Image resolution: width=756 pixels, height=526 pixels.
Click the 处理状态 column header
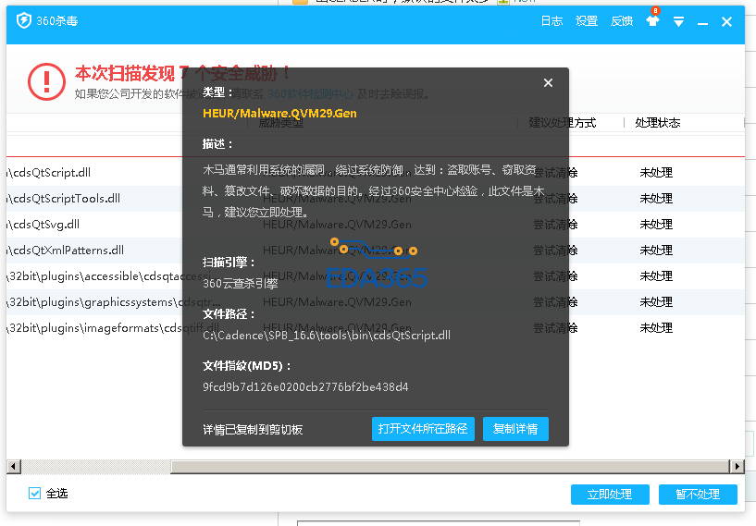click(x=657, y=123)
